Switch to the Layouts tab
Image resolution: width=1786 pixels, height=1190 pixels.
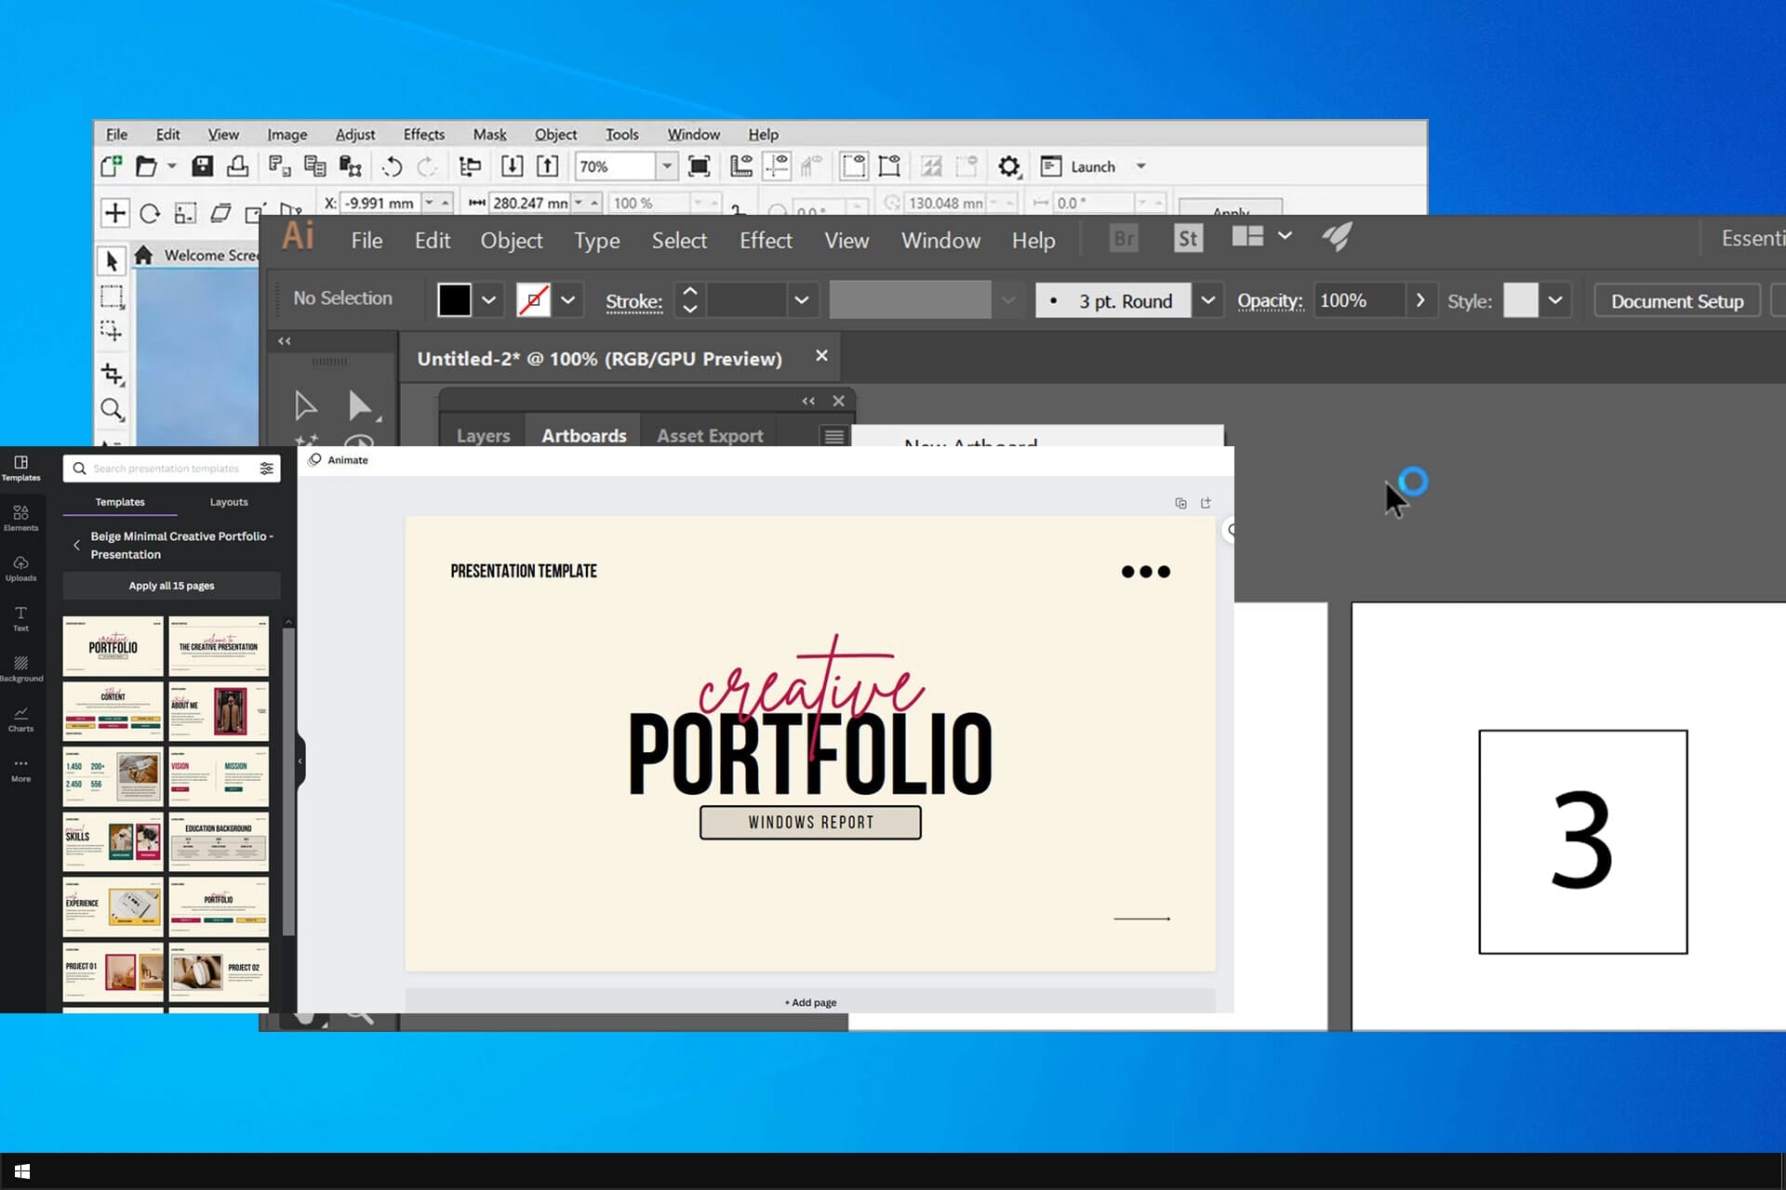(x=229, y=502)
